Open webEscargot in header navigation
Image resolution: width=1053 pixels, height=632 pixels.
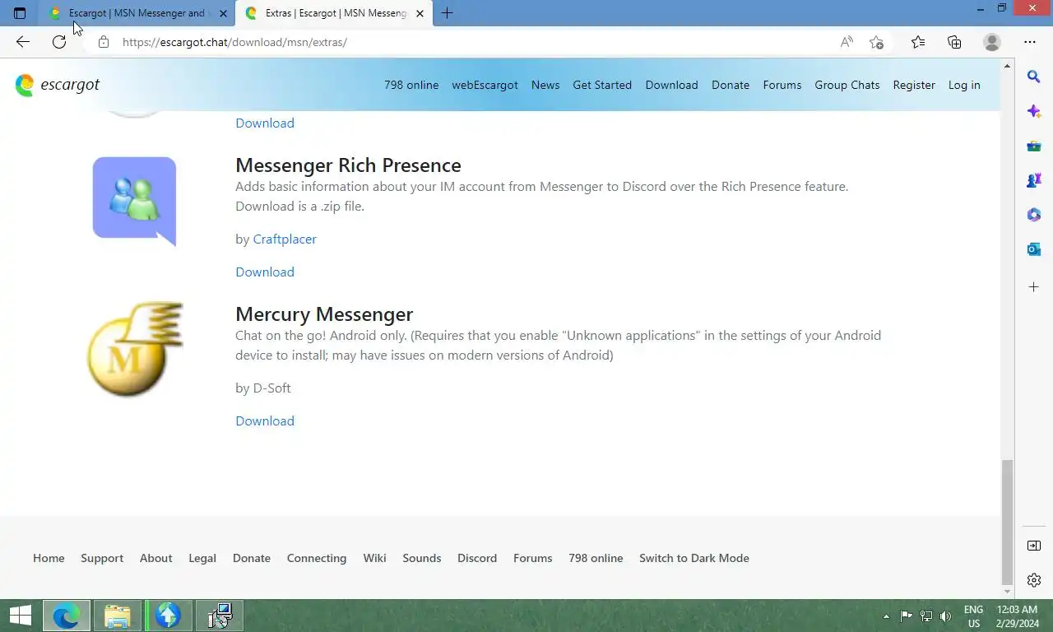coord(485,85)
